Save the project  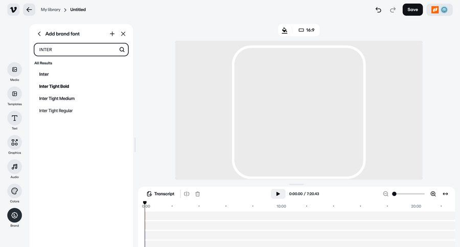[x=412, y=10]
